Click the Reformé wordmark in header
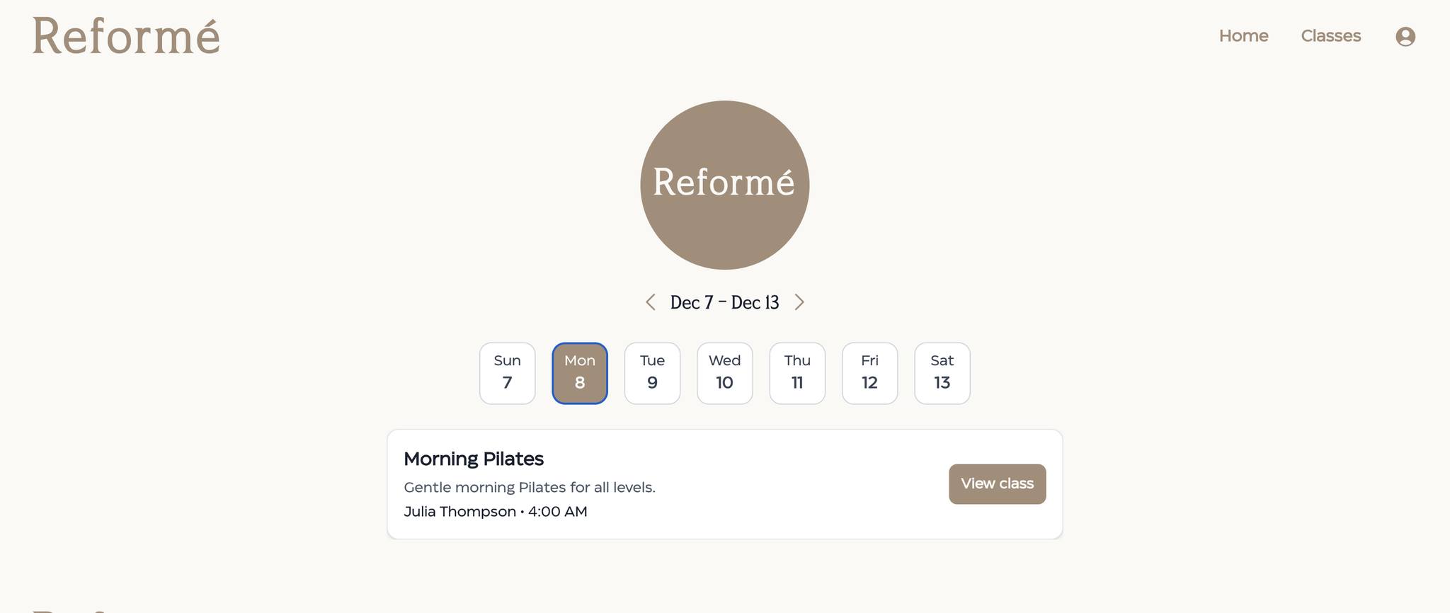Screen dimensions: 1450x613 126,36
